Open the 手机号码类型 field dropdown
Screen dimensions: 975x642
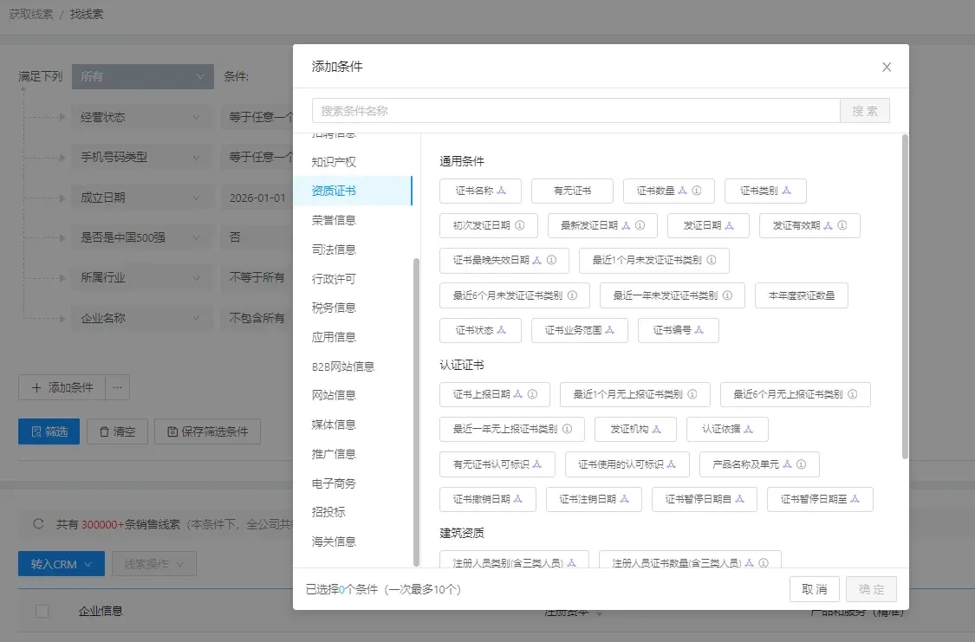coord(140,157)
